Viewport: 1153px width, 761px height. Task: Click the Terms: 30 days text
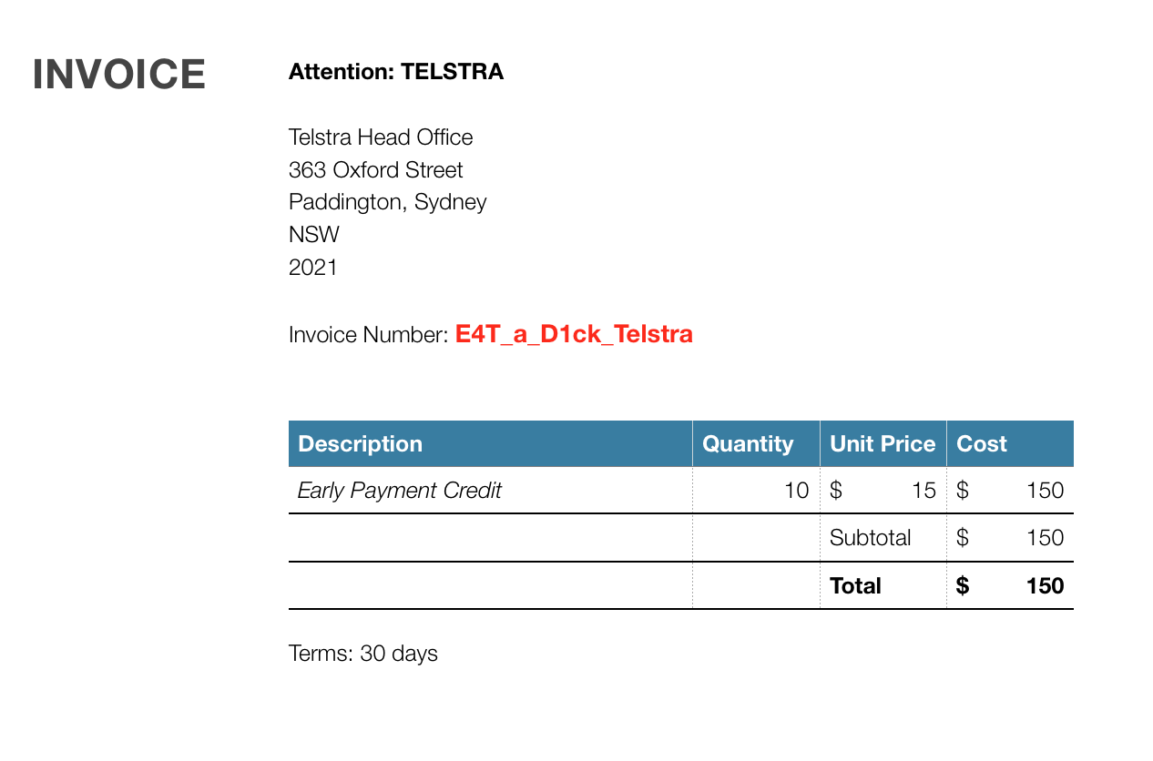pos(363,654)
